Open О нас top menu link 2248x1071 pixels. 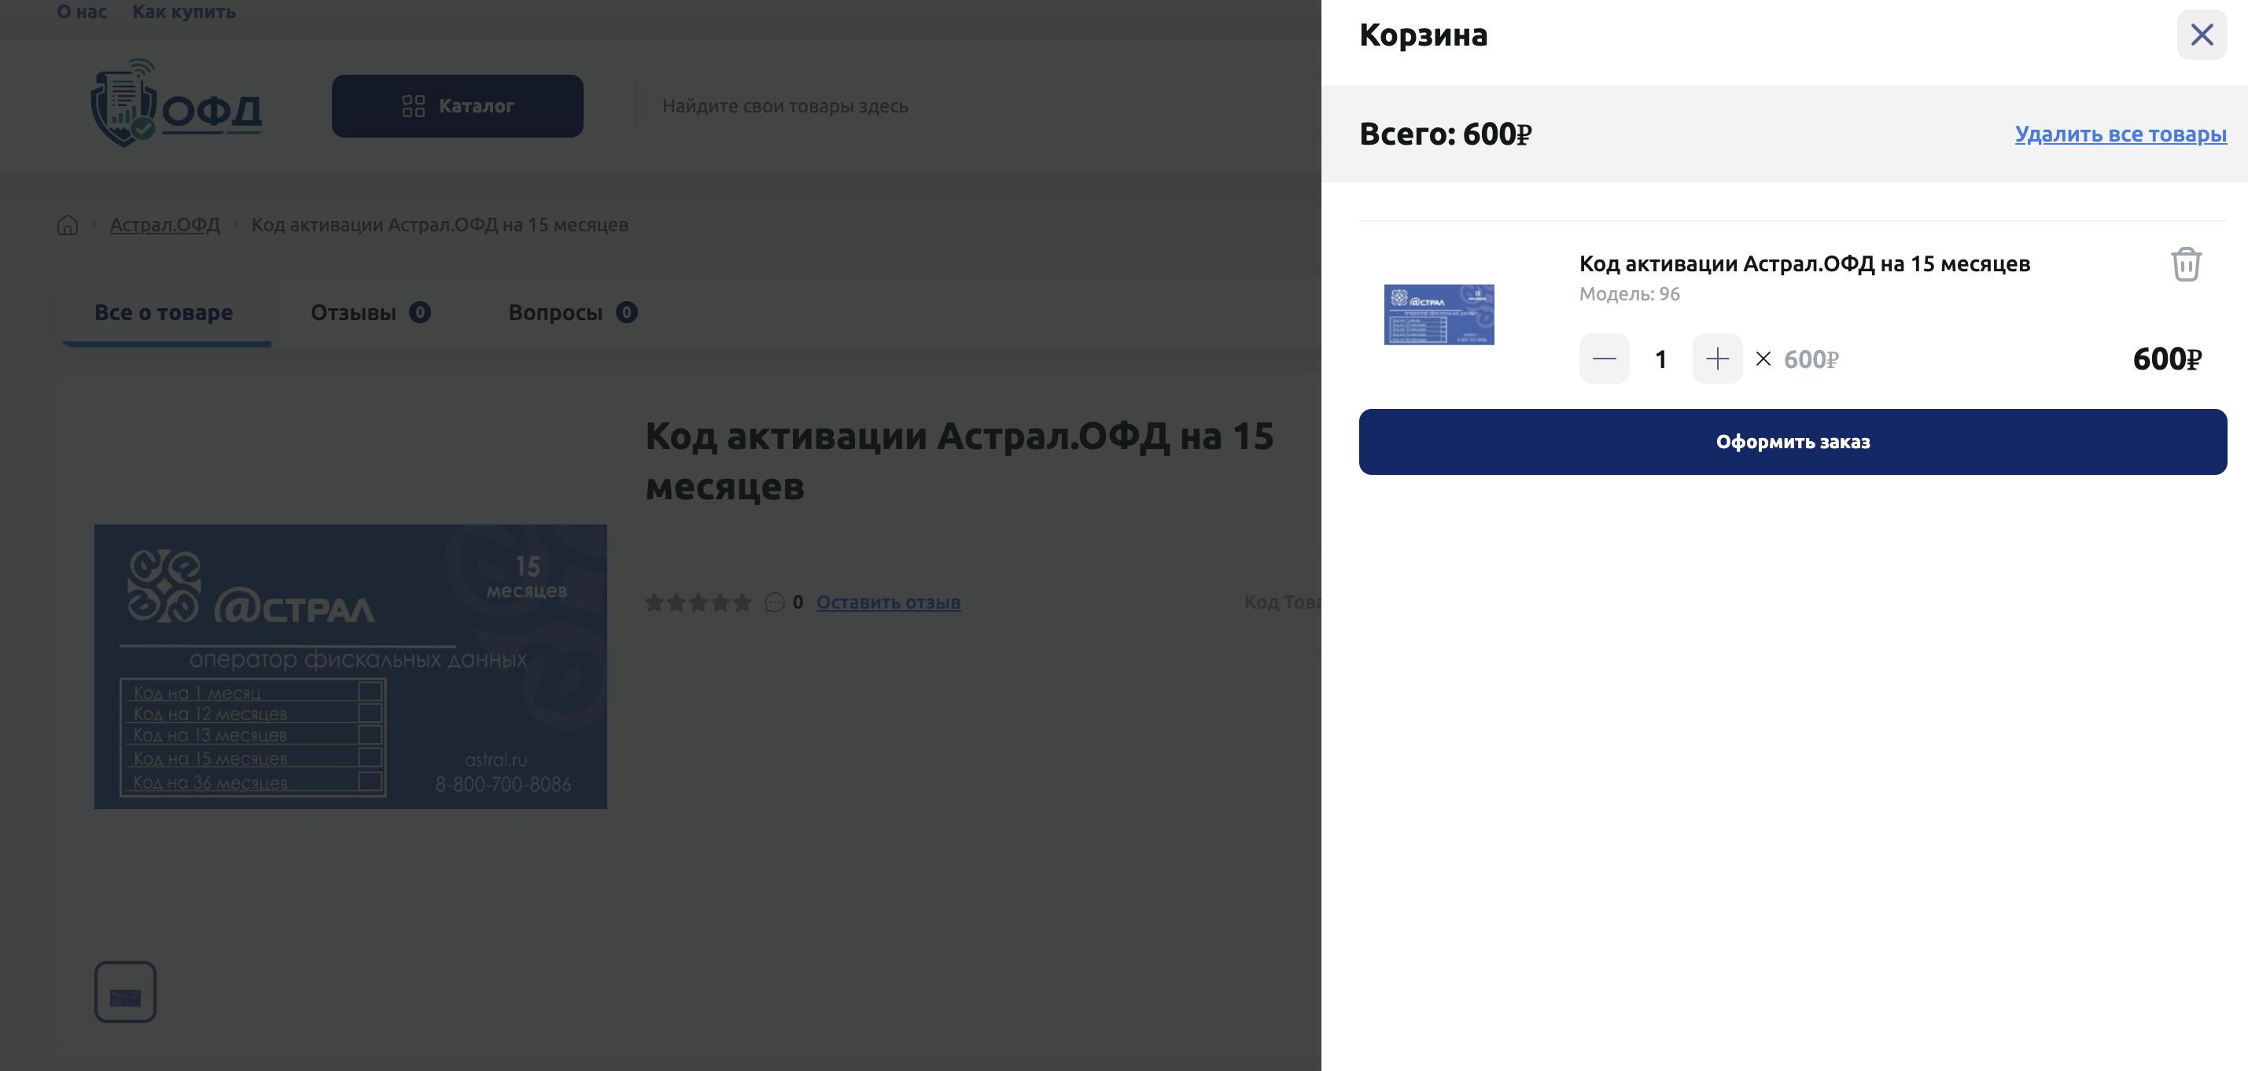[82, 13]
